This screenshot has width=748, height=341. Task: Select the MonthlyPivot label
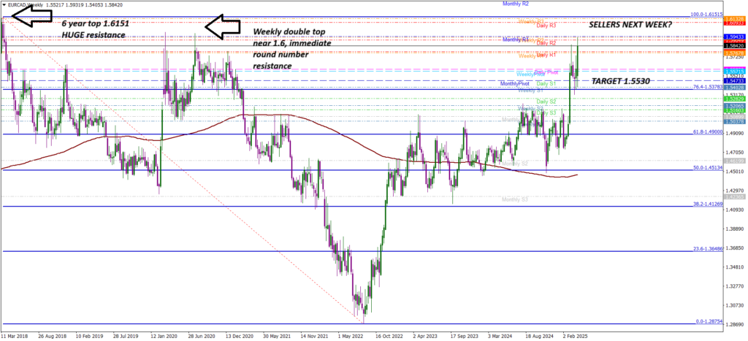(x=514, y=83)
